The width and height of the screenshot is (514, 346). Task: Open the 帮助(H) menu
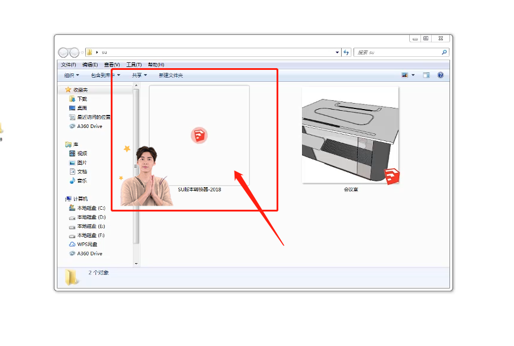pos(156,65)
